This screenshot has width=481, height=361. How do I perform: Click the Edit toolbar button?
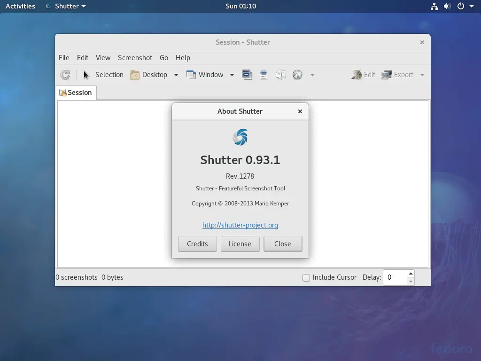pos(363,75)
